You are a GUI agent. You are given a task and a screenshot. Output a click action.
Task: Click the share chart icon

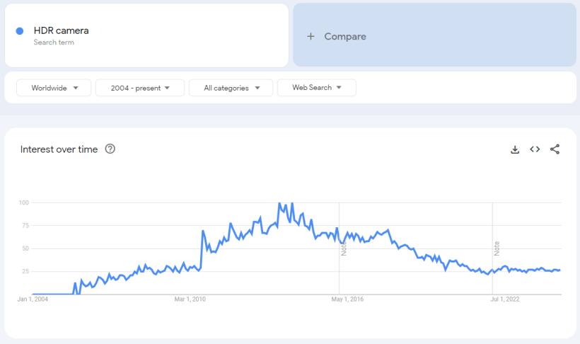[x=555, y=149]
